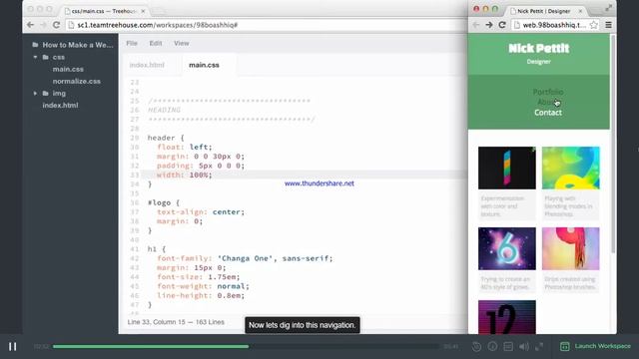Select the Nick Pettit | Designer browser tab
639x359 pixels.
pyautogui.click(x=543, y=11)
